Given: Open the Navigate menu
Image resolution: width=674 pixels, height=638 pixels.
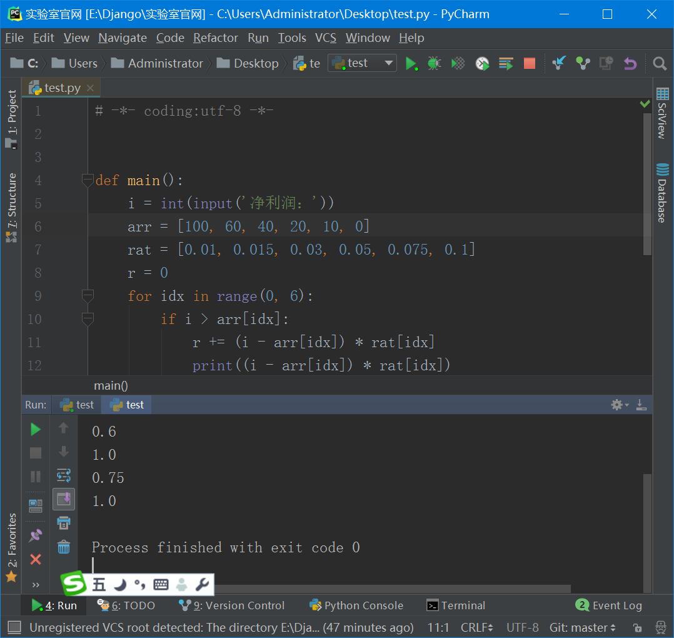Looking at the screenshot, I should (123, 38).
